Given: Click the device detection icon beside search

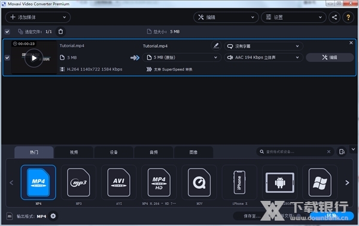Looking at the screenshot, I should tap(342, 152).
